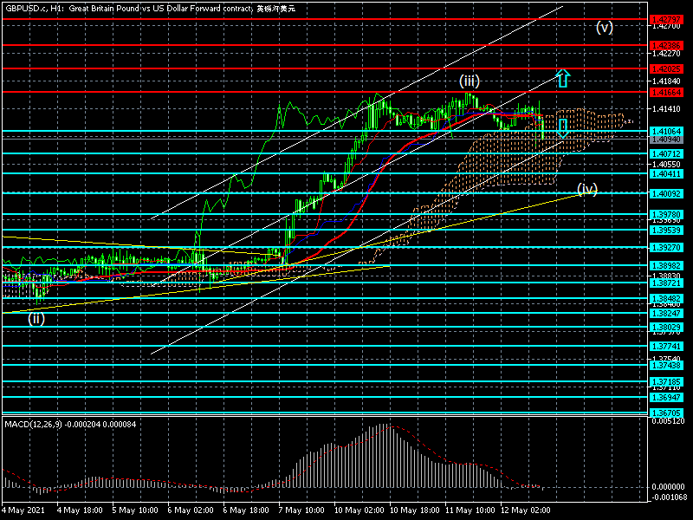This screenshot has height=520, width=693.
Task: Click the 7 May 10:00 time label
Action: click(301, 510)
